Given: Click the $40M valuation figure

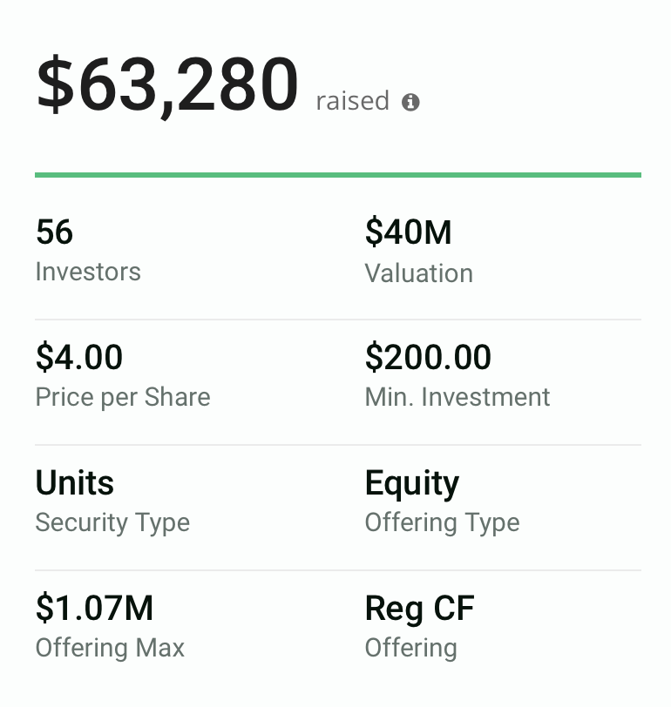Looking at the screenshot, I should 408,232.
